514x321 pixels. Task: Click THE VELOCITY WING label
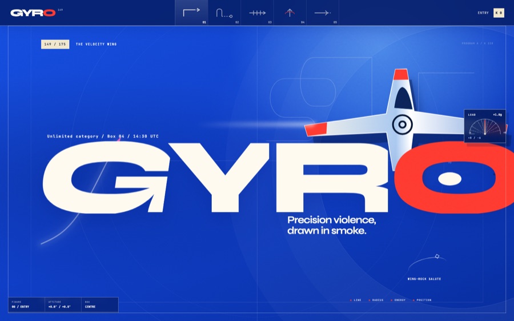(x=96, y=44)
